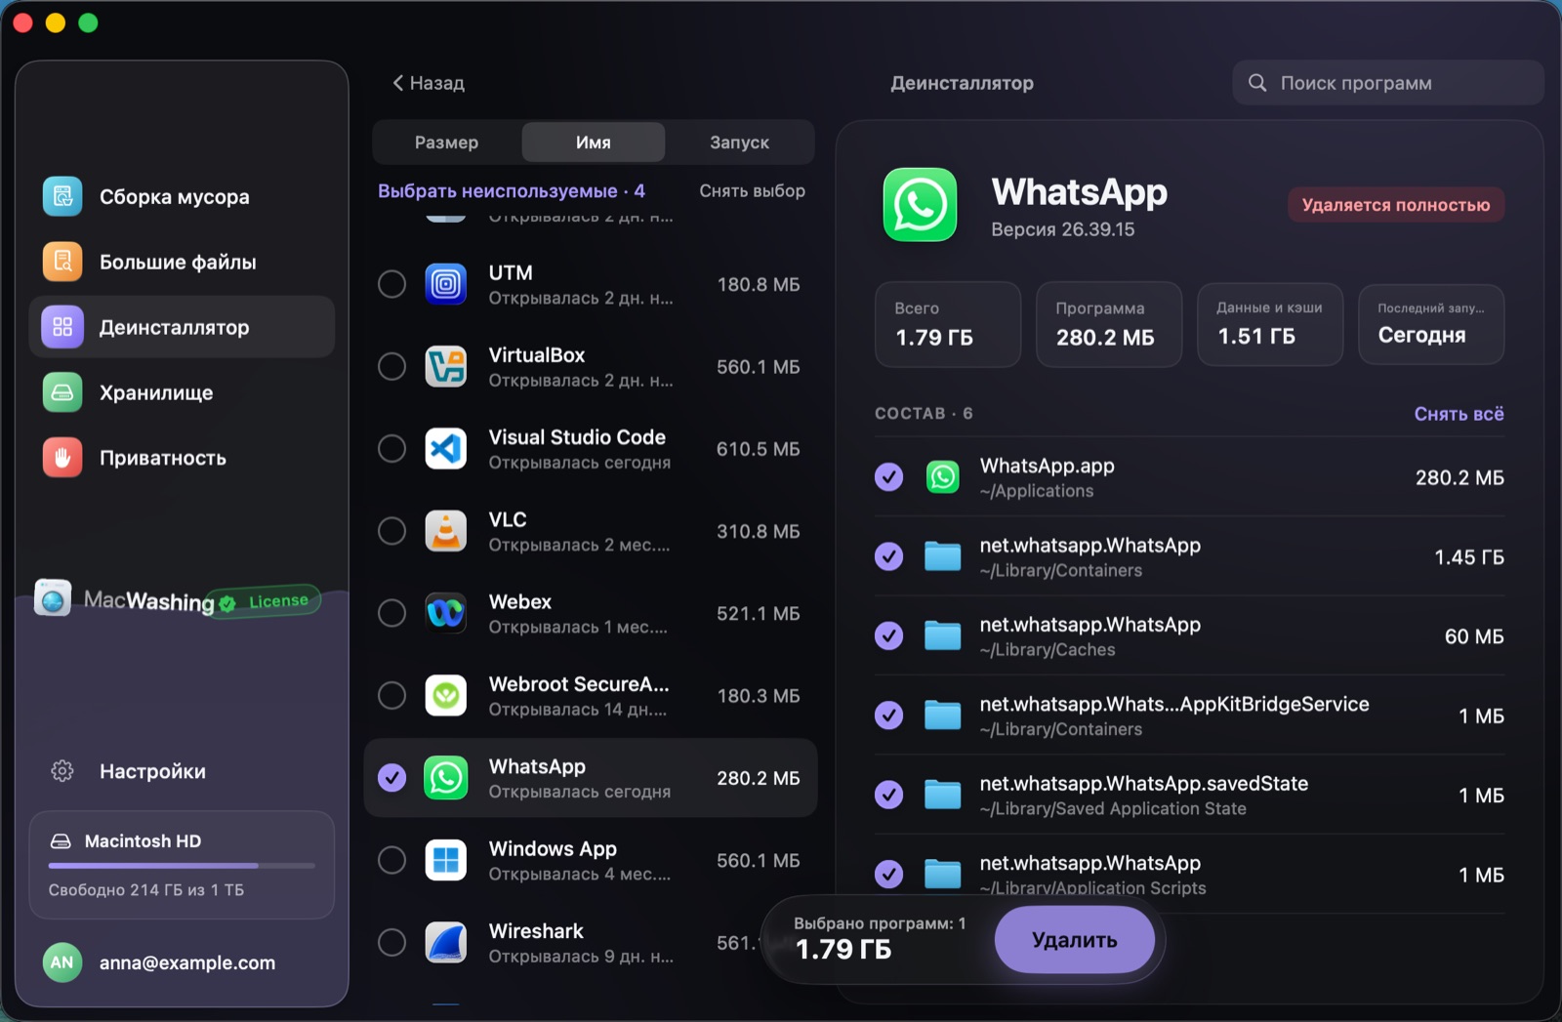Select the VLC cone icon
This screenshot has height=1022, width=1562.
coord(446,531)
